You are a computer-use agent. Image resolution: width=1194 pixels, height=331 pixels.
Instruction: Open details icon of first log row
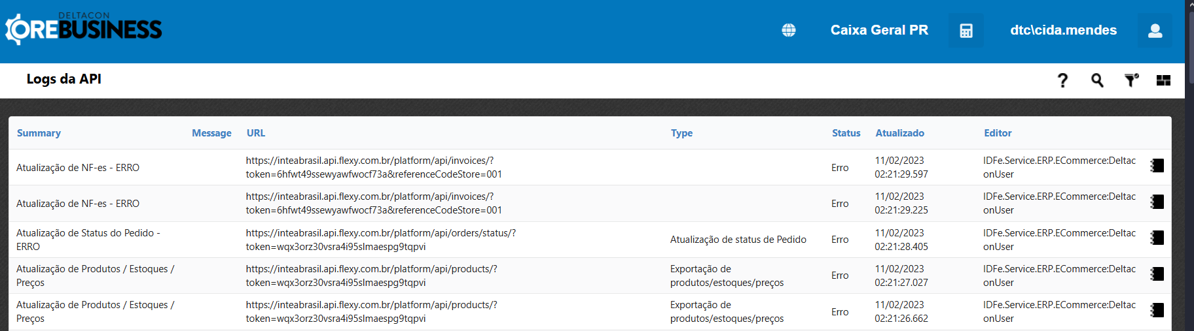tap(1157, 166)
